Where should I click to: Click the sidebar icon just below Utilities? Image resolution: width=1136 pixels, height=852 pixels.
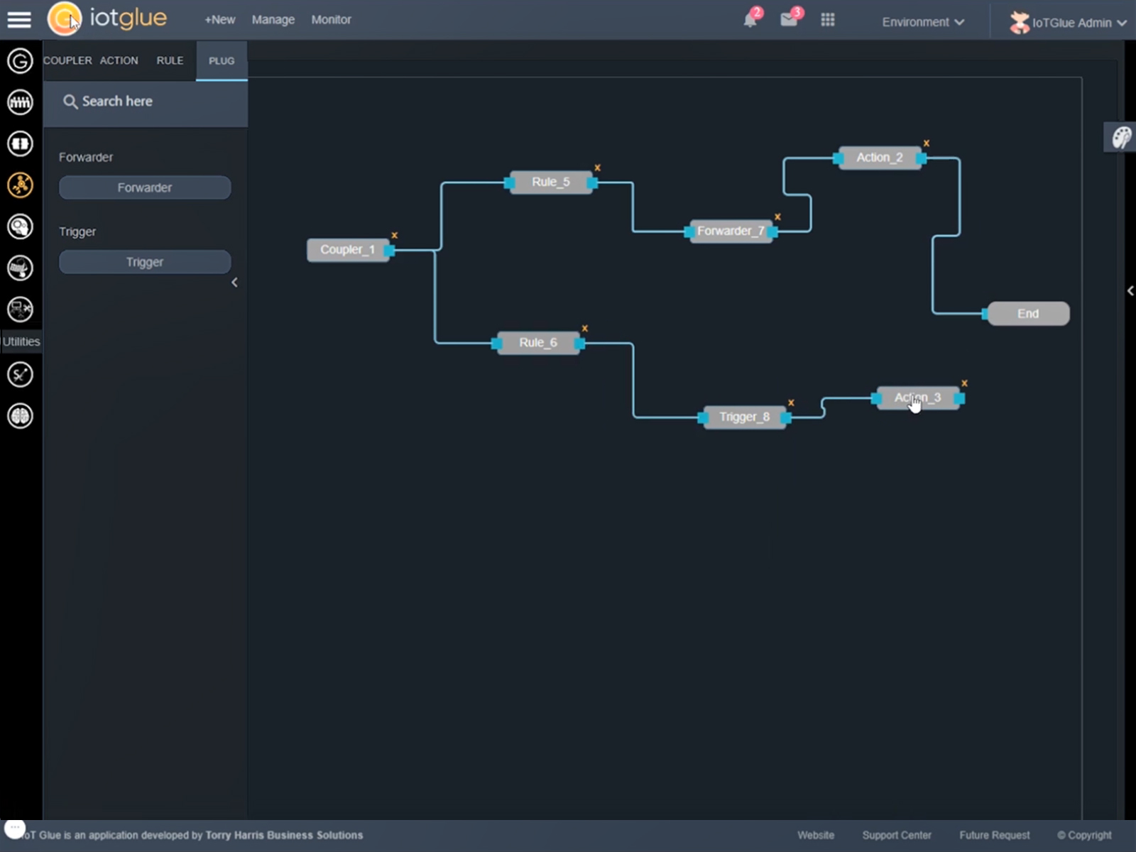(20, 374)
